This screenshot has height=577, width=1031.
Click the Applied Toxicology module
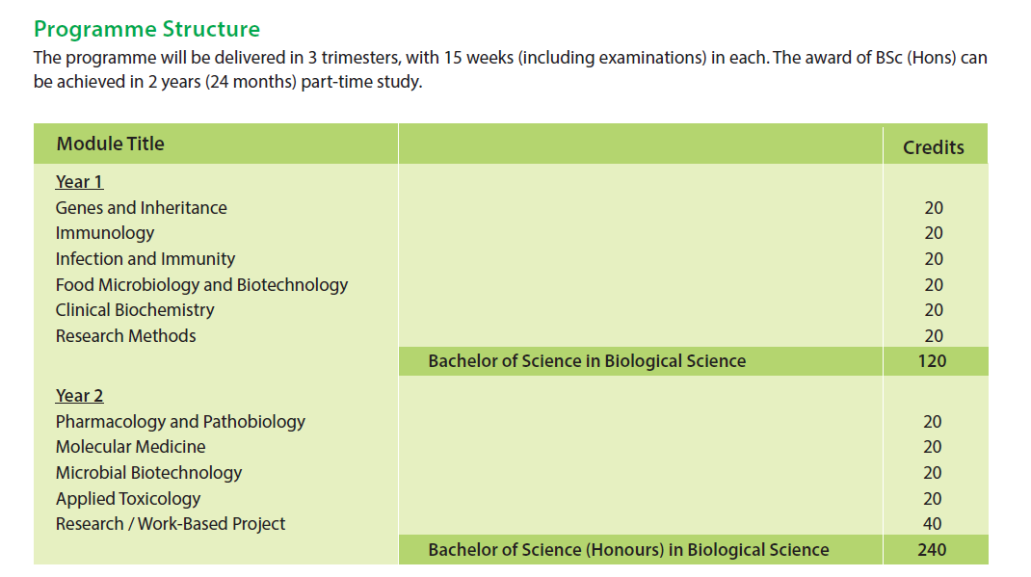[128, 498]
